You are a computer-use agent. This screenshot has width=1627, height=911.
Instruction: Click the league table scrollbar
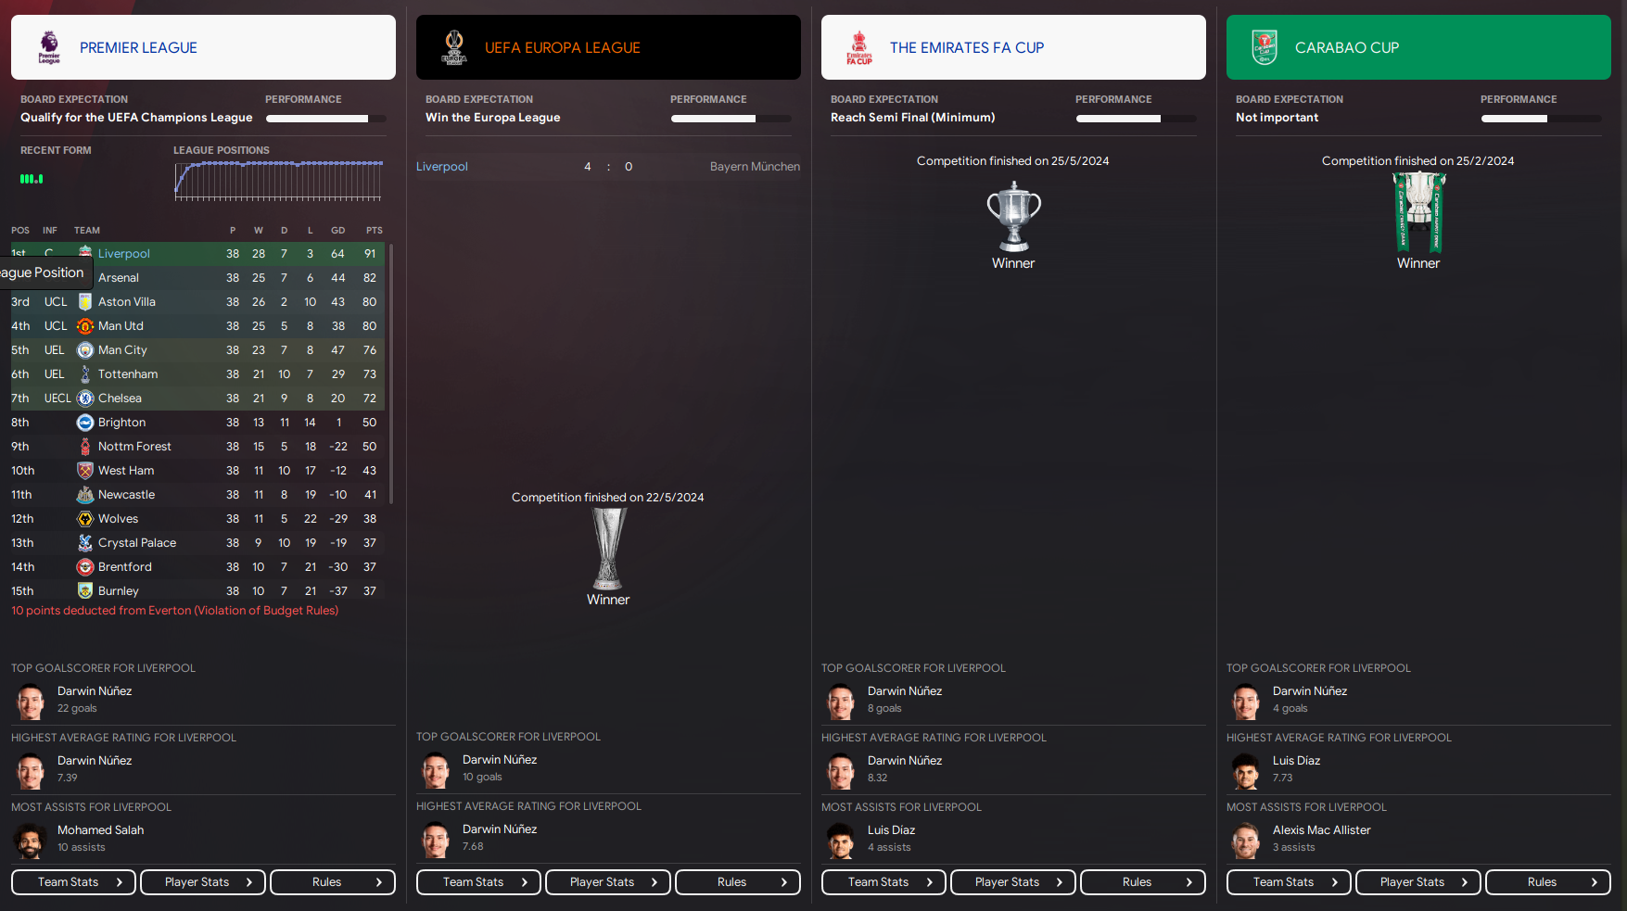click(391, 373)
